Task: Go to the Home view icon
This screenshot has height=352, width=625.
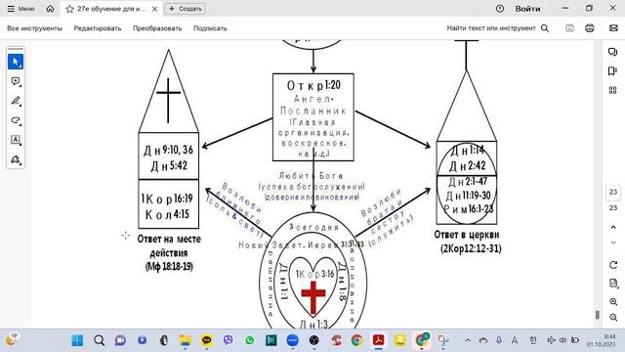Action: (50, 9)
